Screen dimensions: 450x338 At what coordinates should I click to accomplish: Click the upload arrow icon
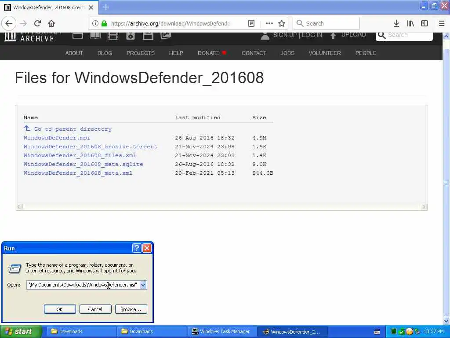tap(333, 36)
